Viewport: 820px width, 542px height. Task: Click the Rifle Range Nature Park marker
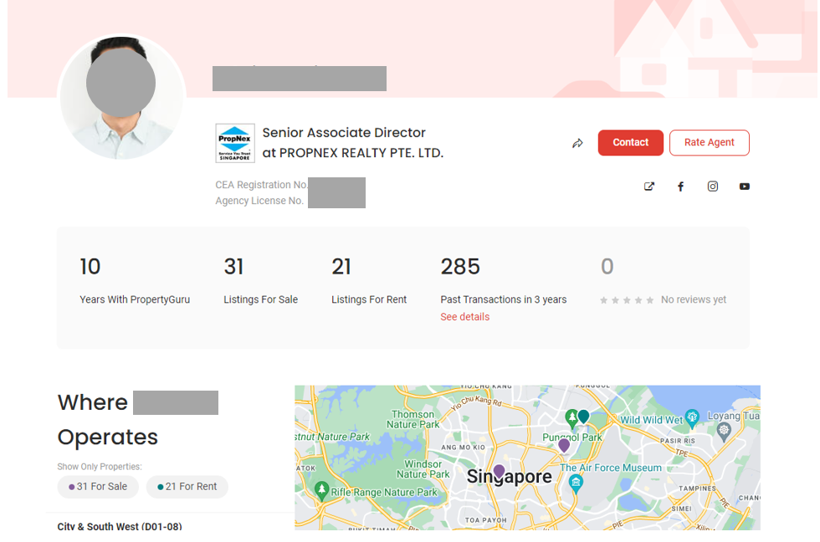321,490
